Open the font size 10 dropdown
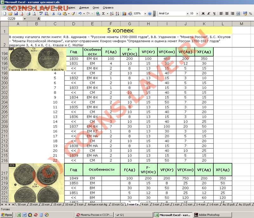This screenshot has width=254, height=218. [197, 14]
